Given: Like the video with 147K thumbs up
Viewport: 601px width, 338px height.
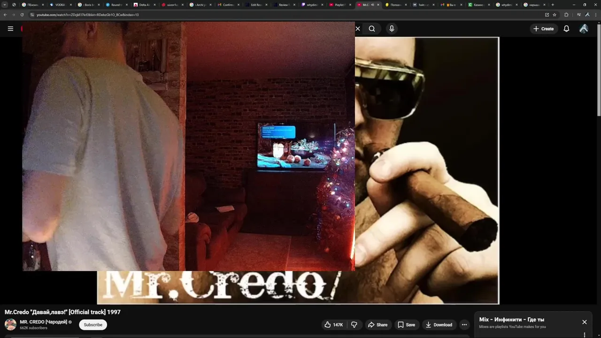Looking at the screenshot, I should (334, 324).
